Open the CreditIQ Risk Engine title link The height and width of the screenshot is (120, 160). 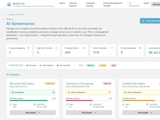(134, 84)
